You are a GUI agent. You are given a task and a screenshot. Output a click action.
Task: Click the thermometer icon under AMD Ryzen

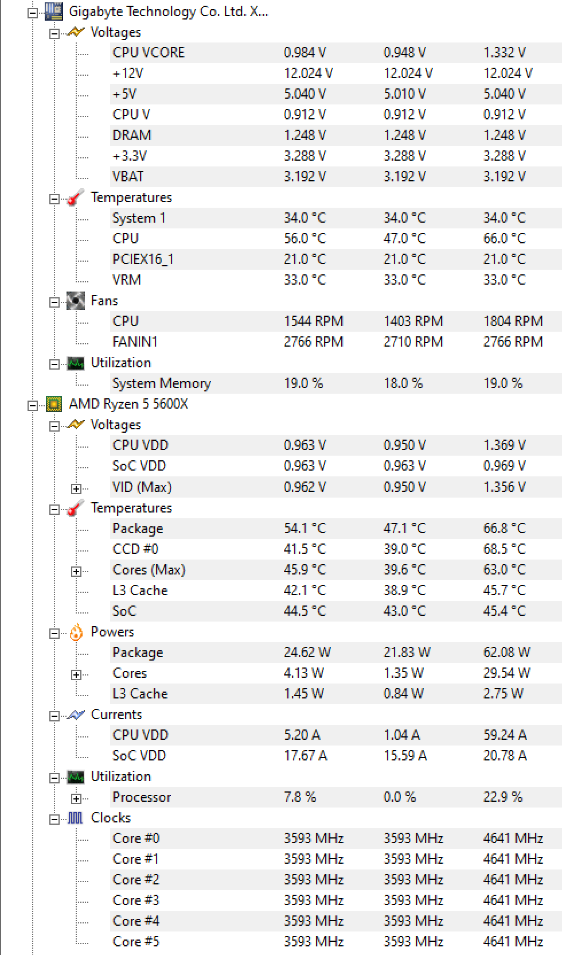pyautogui.click(x=76, y=508)
